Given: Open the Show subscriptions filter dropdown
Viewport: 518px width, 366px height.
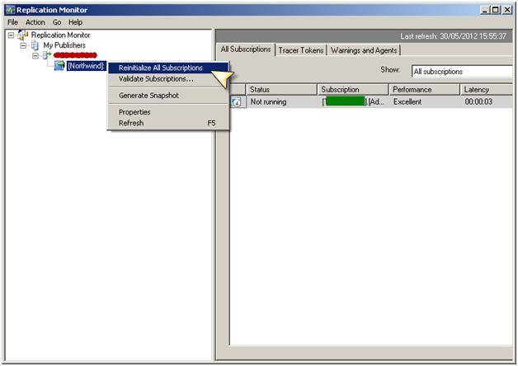Looking at the screenshot, I should click(x=462, y=71).
